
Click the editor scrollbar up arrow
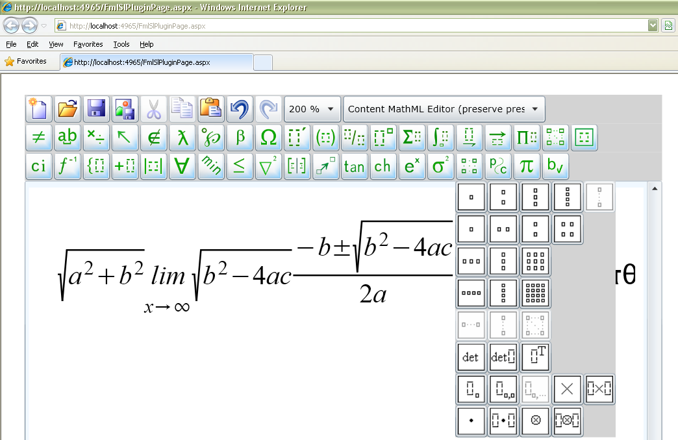[654, 189]
